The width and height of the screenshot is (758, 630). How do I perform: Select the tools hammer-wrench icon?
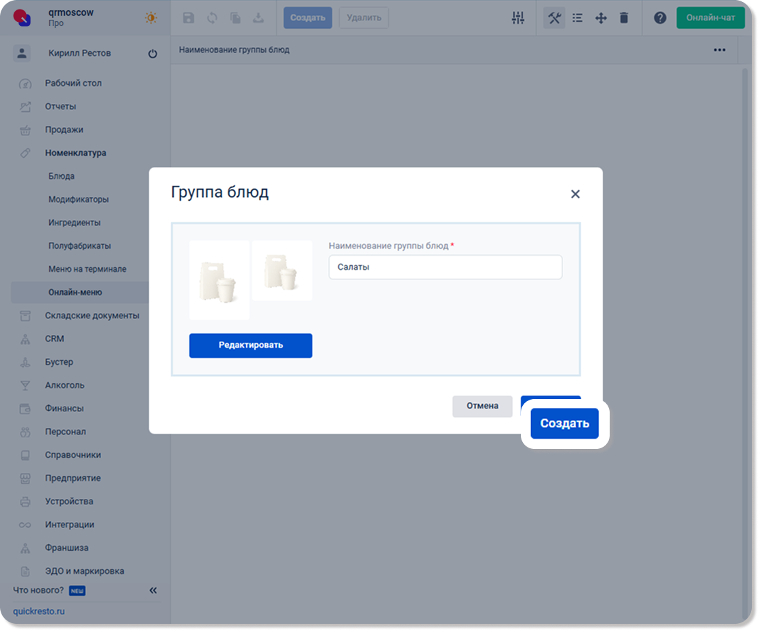point(554,18)
